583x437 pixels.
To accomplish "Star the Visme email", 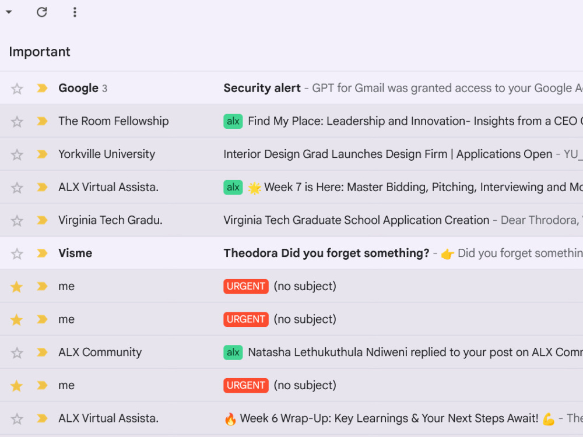I will point(17,254).
